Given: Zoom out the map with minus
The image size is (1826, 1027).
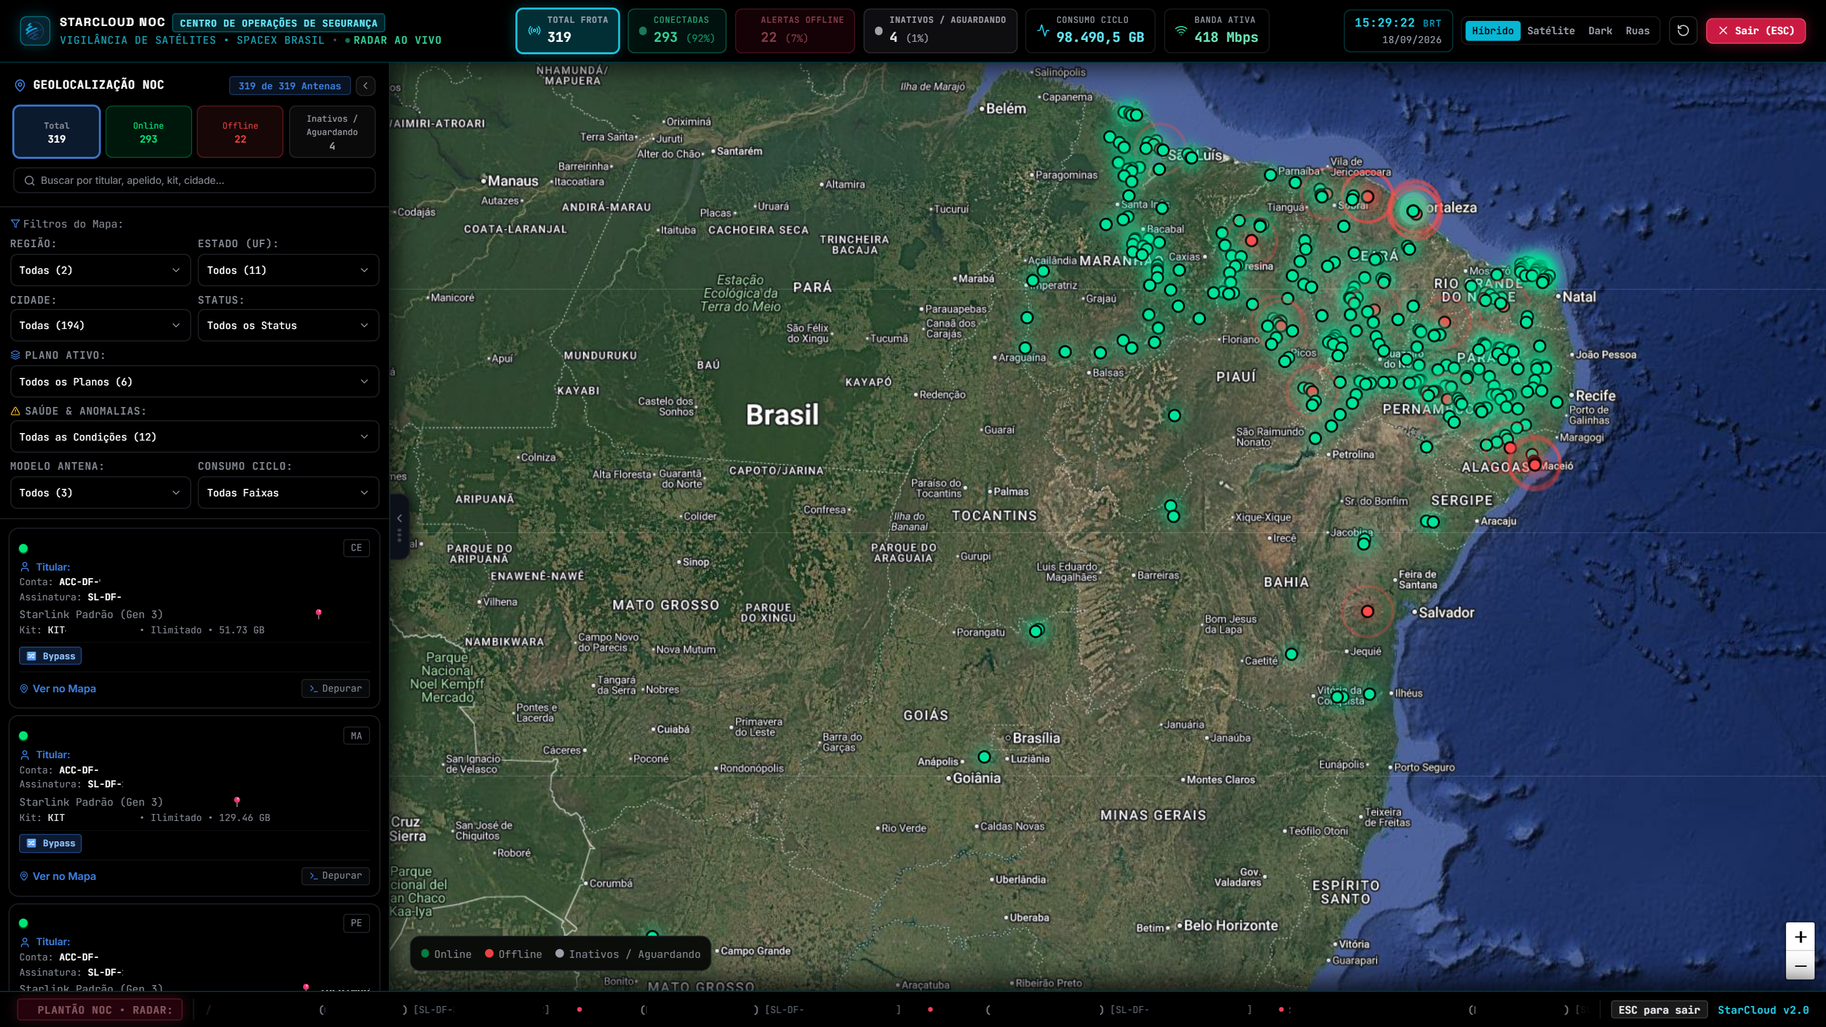Looking at the screenshot, I should click(x=1800, y=966).
